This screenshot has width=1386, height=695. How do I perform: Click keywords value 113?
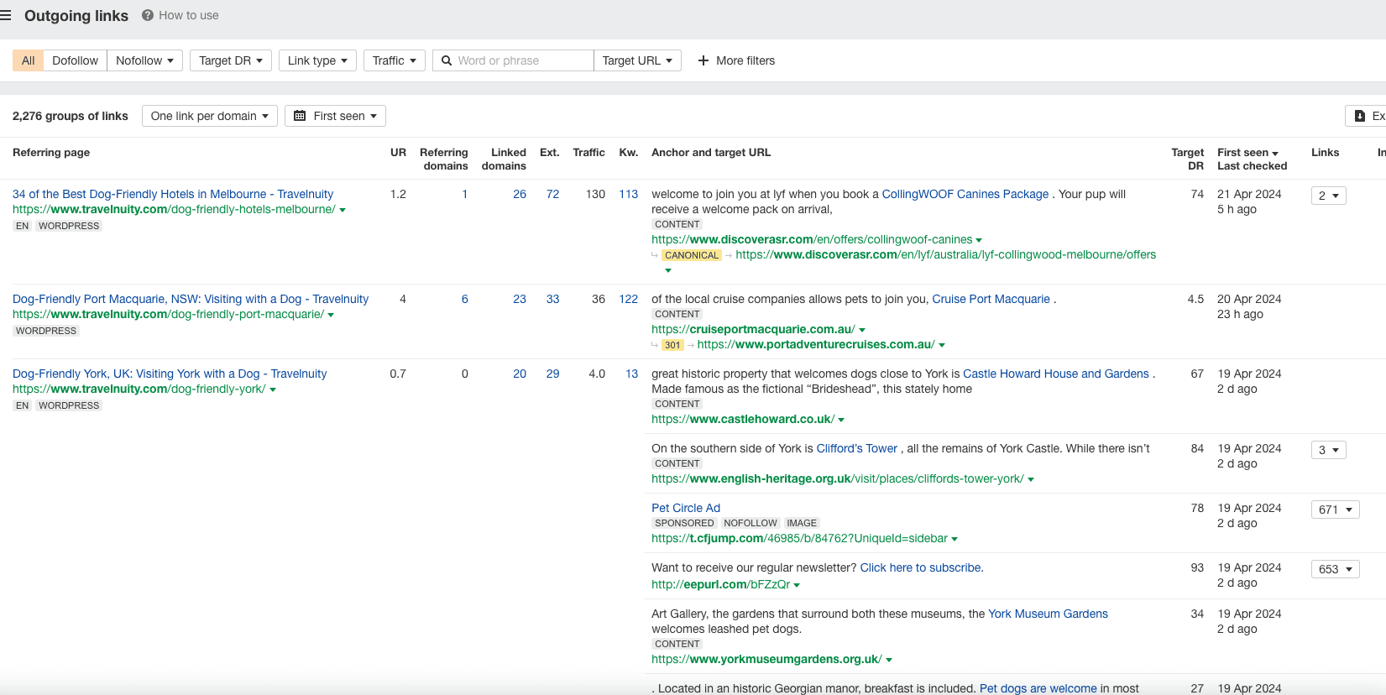point(629,194)
